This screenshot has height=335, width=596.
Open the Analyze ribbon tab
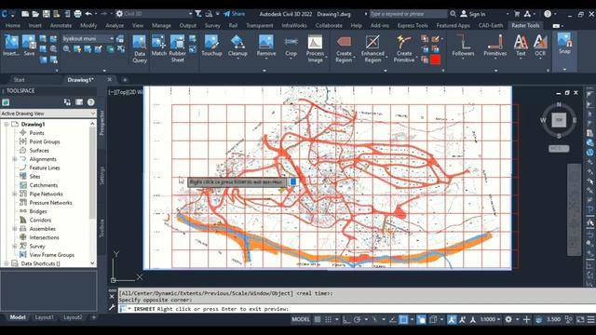[115, 25]
